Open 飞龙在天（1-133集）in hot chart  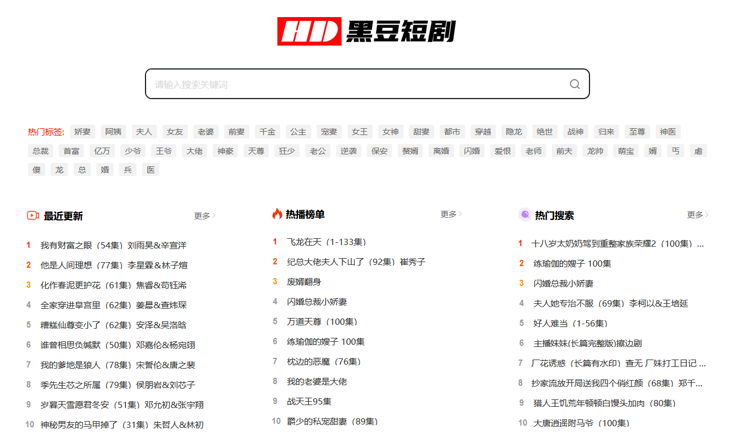326,242
